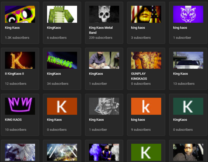Select the bright green K avatar
Image resolution: width=208 pixels, height=162 pixels.
[146, 152]
